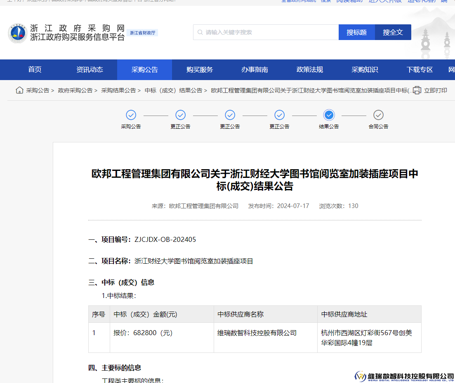
Task: Click the 结果公告 filled step circle
Action: click(x=329, y=115)
